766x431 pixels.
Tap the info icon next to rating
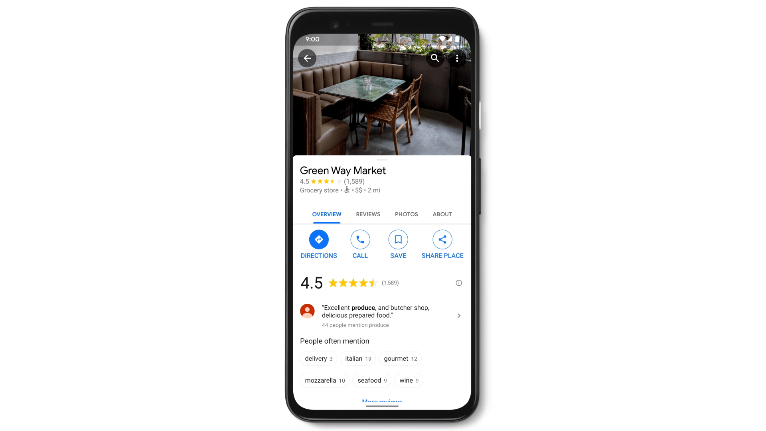(458, 283)
